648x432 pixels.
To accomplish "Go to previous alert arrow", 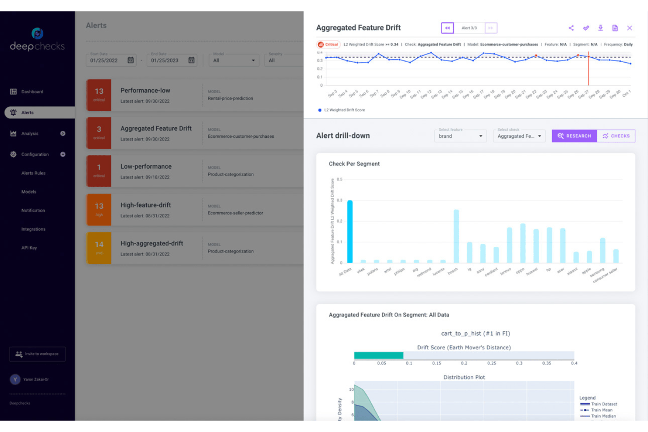I will pos(447,28).
